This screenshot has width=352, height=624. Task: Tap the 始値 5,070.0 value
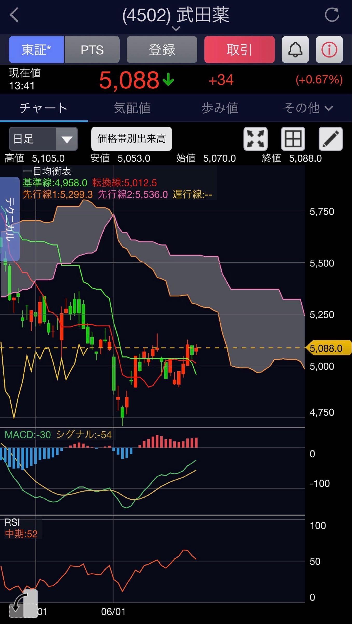206,158
